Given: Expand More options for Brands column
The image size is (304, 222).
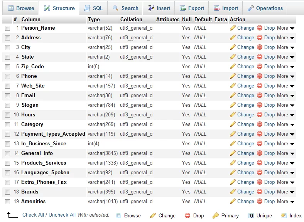Looking at the screenshot, I should point(285,192).
